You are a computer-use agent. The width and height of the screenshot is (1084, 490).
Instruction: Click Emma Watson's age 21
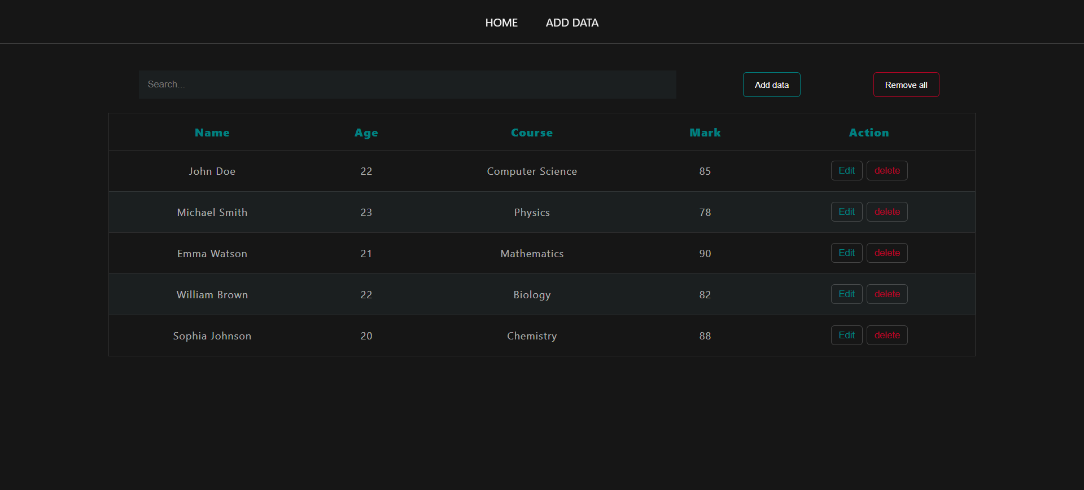click(x=366, y=254)
